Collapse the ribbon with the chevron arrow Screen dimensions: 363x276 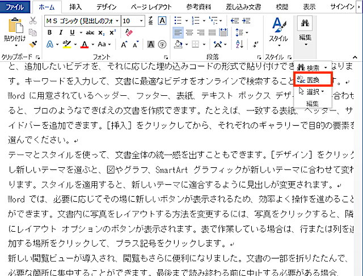click(x=354, y=57)
